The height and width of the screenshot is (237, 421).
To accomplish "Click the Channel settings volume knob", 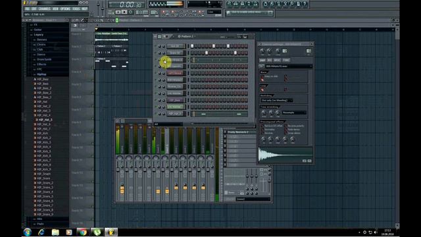I will (x=269, y=51).
